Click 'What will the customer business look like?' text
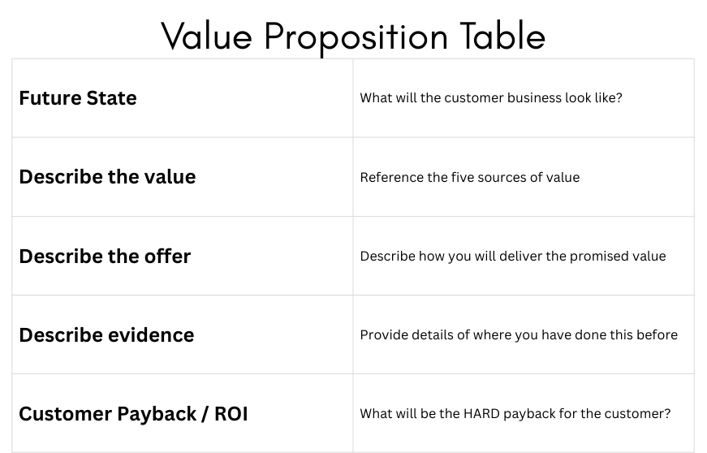The image size is (707, 453). coord(490,97)
